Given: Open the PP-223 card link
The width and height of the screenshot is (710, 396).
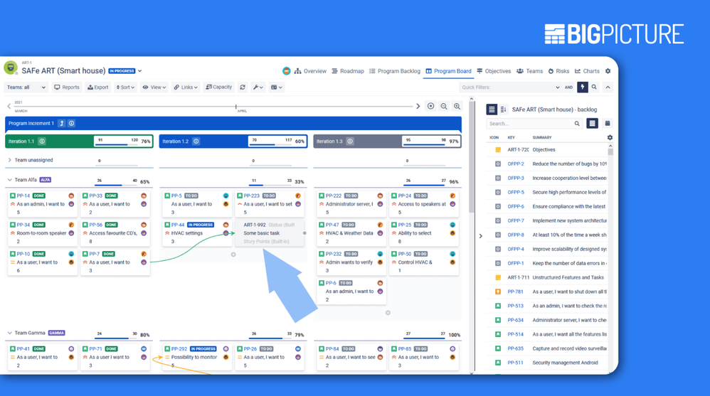Looking at the screenshot, I should click(x=251, y=196).
